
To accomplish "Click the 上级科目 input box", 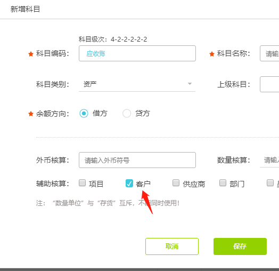I will pyautogui.click(x=269, y=84).
